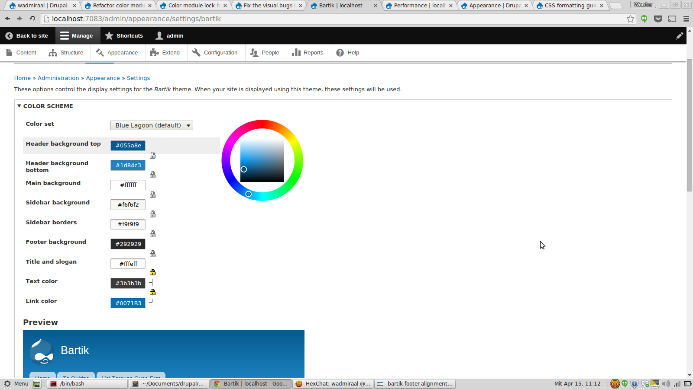Viewport: 693px width, 389px height.
Task: Open the People admin icon
Action: click(255, 52)
